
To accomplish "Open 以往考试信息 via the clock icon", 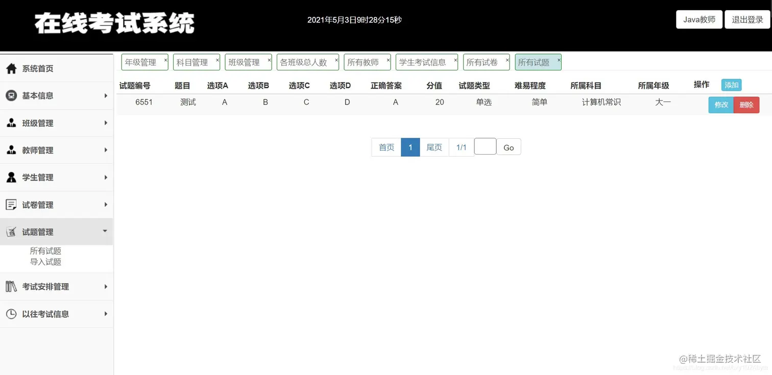I will pyautogui.click(x=12, y=314).
